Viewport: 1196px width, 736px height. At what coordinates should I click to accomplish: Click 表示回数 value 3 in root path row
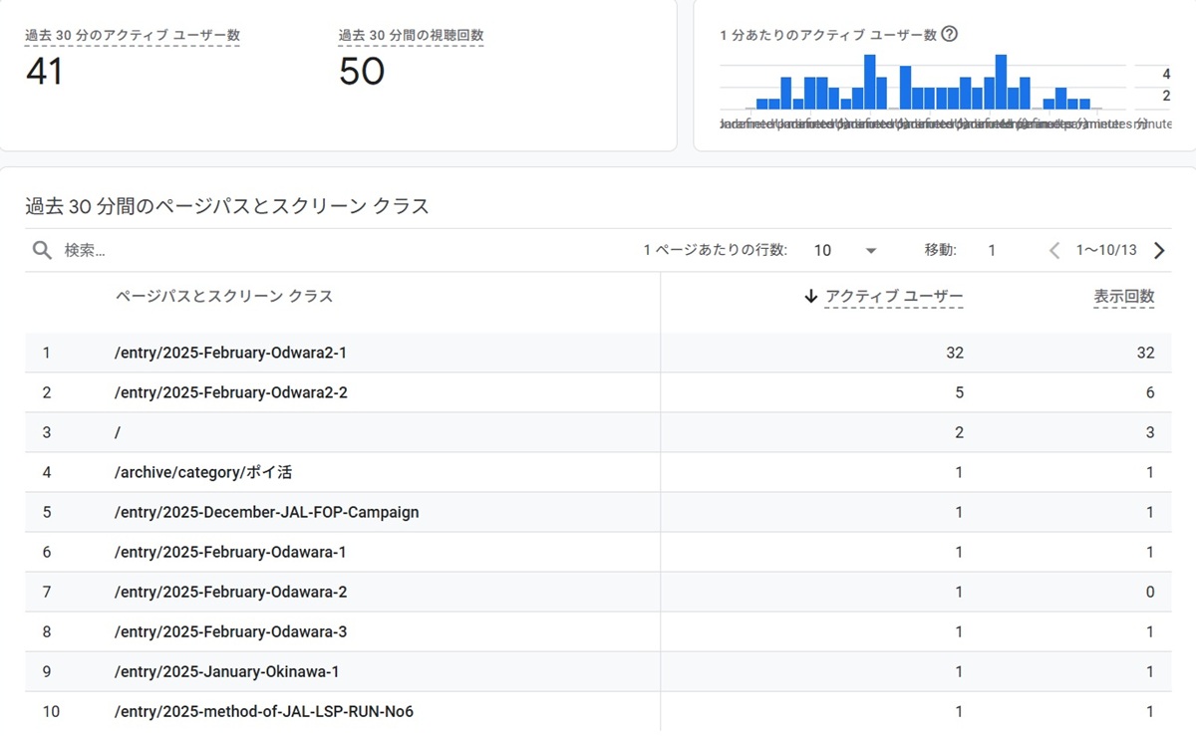pos(1150,432)
